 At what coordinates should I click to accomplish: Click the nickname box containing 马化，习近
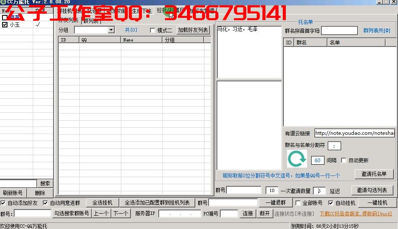[249, 52]
